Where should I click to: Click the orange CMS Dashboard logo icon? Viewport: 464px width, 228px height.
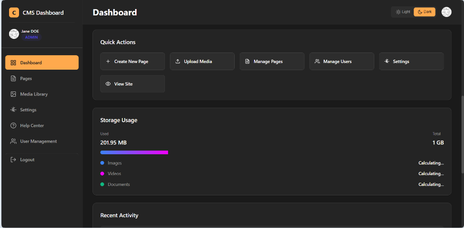coord(14,13)
